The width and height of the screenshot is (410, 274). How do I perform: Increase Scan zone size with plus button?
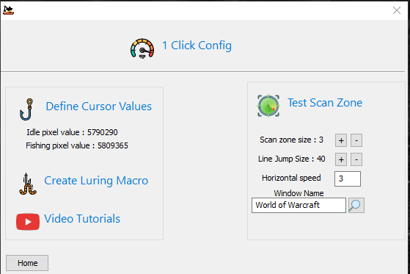pos(341,140)
